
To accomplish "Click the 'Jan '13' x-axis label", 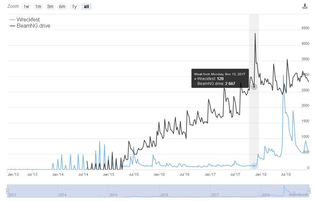I will click(13, 174).
